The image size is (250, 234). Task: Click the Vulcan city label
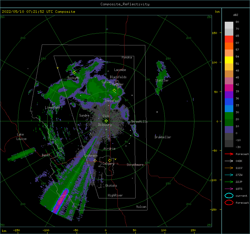pyautogui.click(x=141, y=207)
